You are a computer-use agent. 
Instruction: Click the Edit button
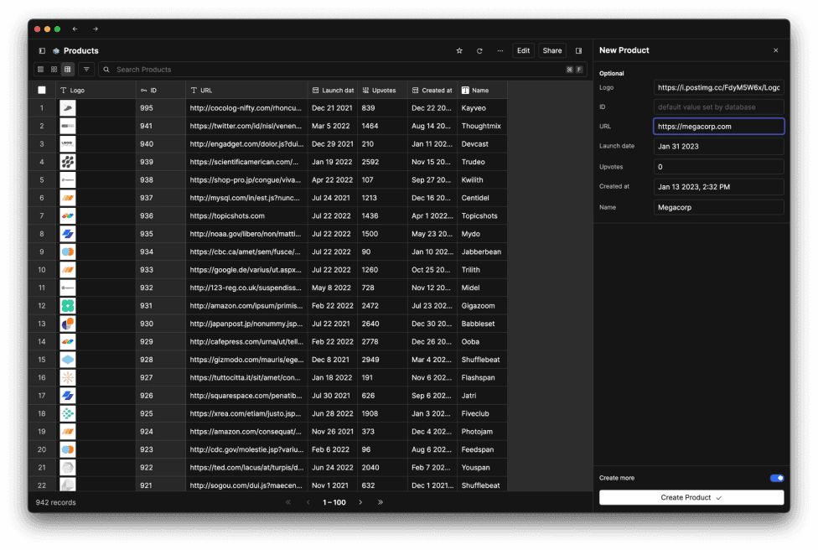523,50
